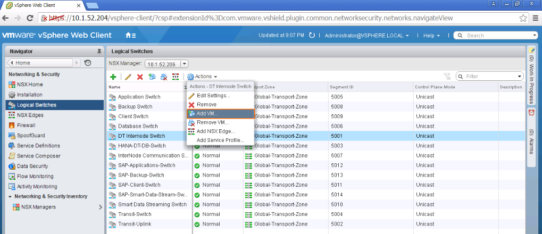The width and height of the screenshot is (542, 234).
Task: Select the HANA-DT-DB-Switch row
Action: [x=316, y=146]
